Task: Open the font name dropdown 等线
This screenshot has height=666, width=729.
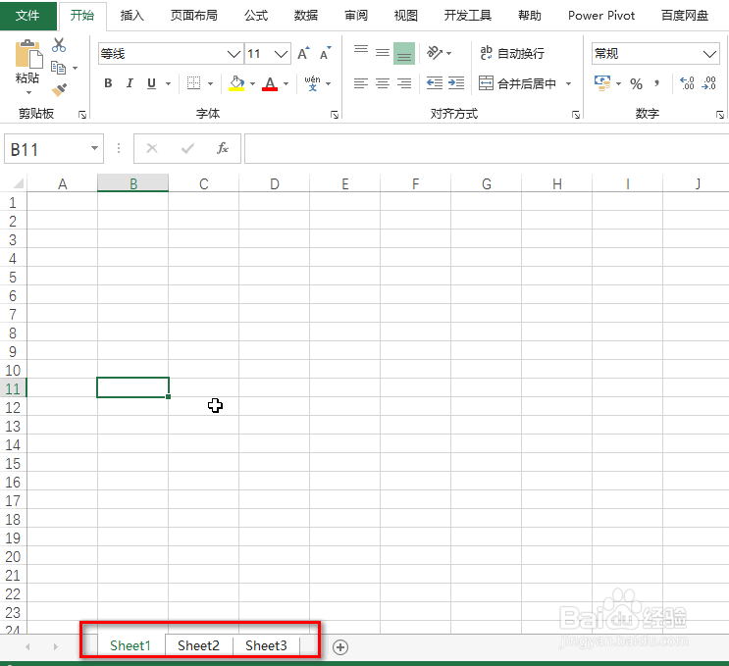Action: pyautogui.click(x=234, y=54)
